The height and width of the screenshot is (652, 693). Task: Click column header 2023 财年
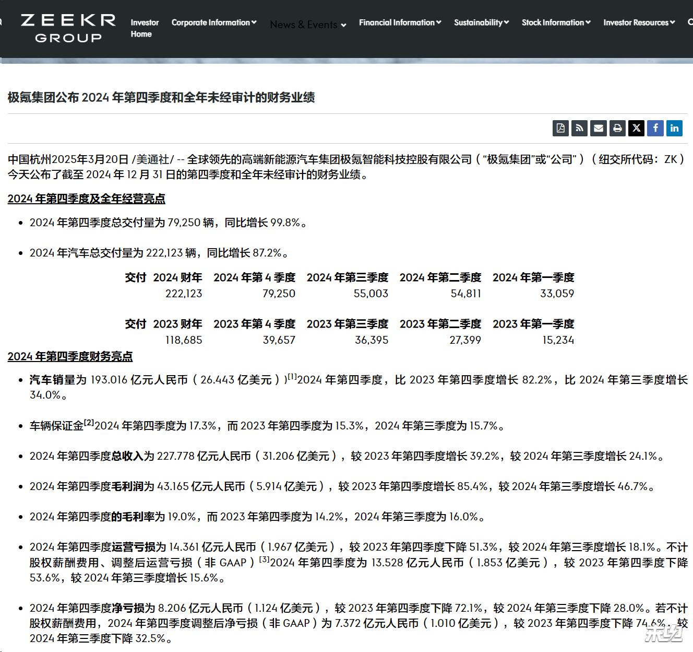(x=177, y=324)
